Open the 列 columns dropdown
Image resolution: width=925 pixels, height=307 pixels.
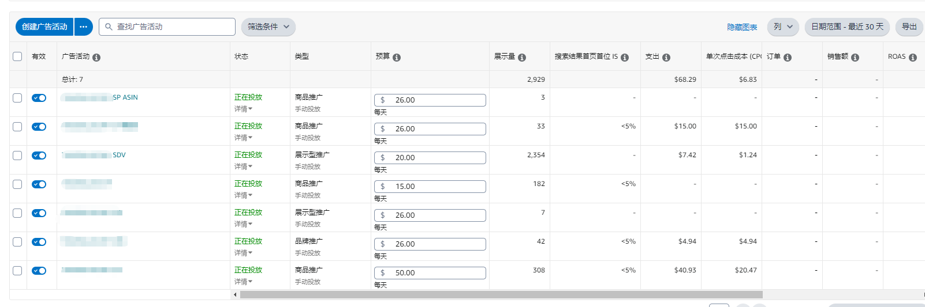(783, 27)
